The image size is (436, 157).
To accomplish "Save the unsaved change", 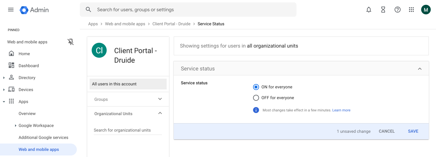I will coord(413,131).
